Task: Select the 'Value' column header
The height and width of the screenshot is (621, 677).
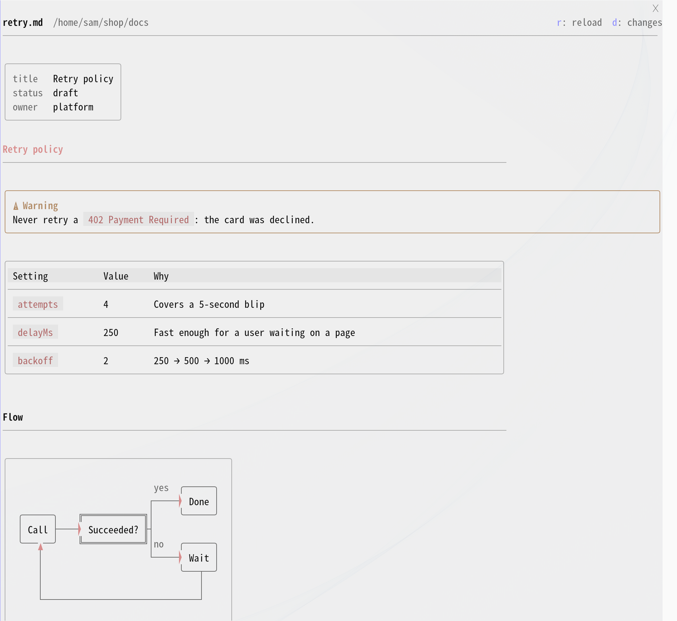Action: pyautogui.click(x=116, y=276)
